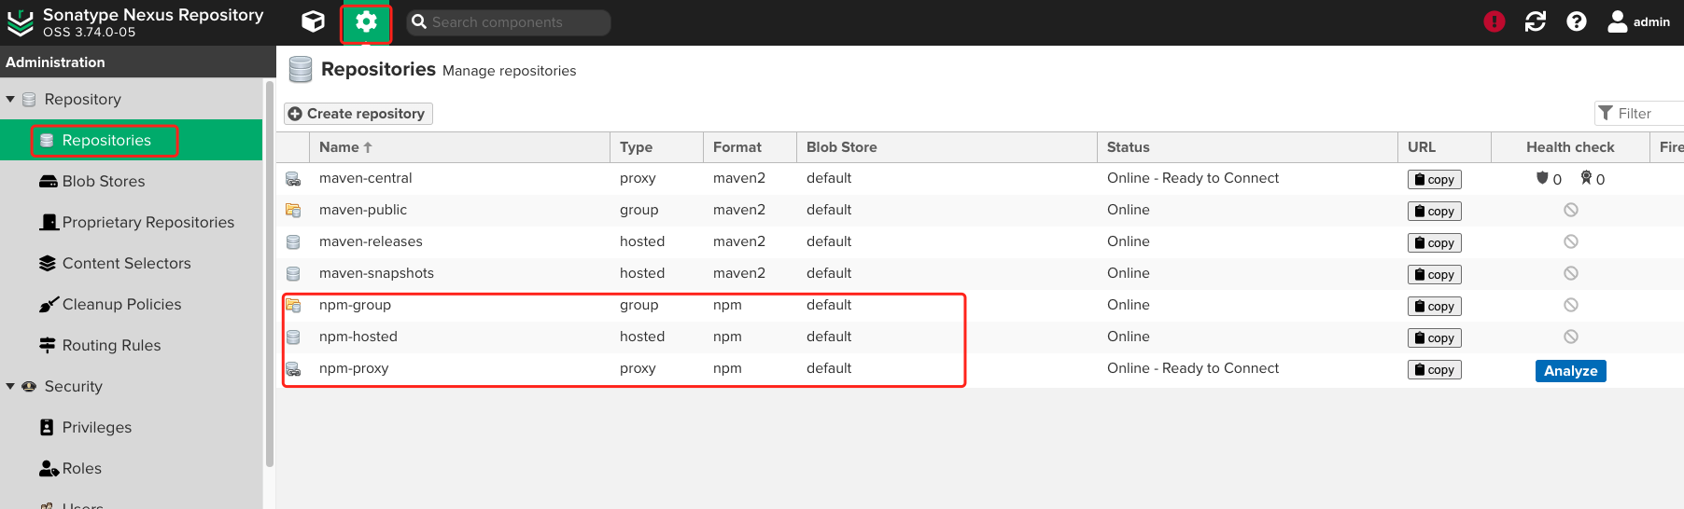Collapse the Security tree section
Viewport: 1684px width, 509px height.
point(10,386)
